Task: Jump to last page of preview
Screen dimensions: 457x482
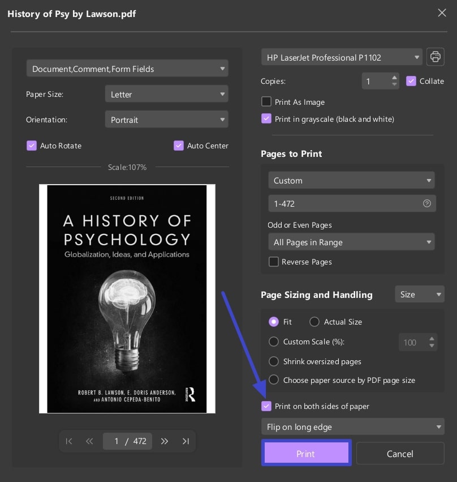Action: pos(186,441)
